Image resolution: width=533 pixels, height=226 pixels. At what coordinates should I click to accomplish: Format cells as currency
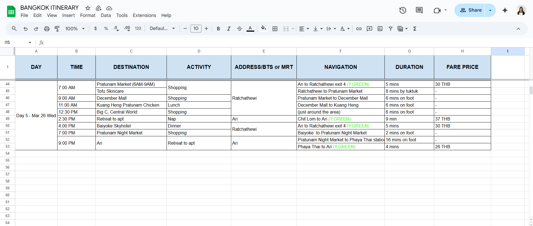95,29
